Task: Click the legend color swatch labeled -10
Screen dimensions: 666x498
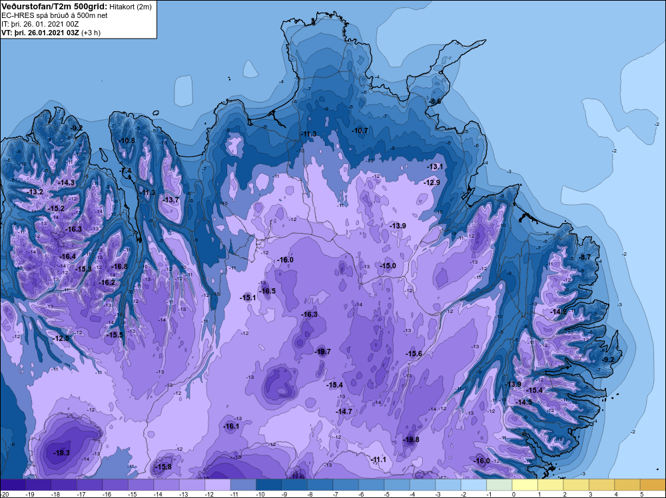Action: tap(269, 485)
